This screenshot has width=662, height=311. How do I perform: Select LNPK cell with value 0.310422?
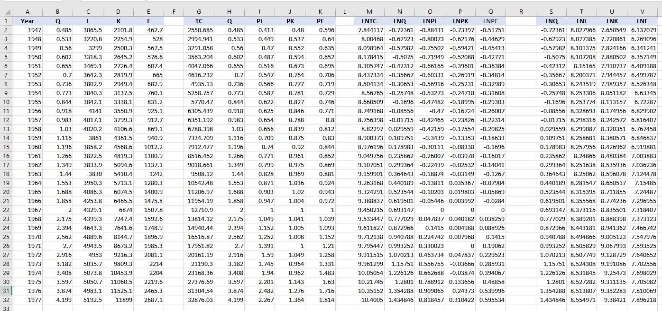[460, 300]
